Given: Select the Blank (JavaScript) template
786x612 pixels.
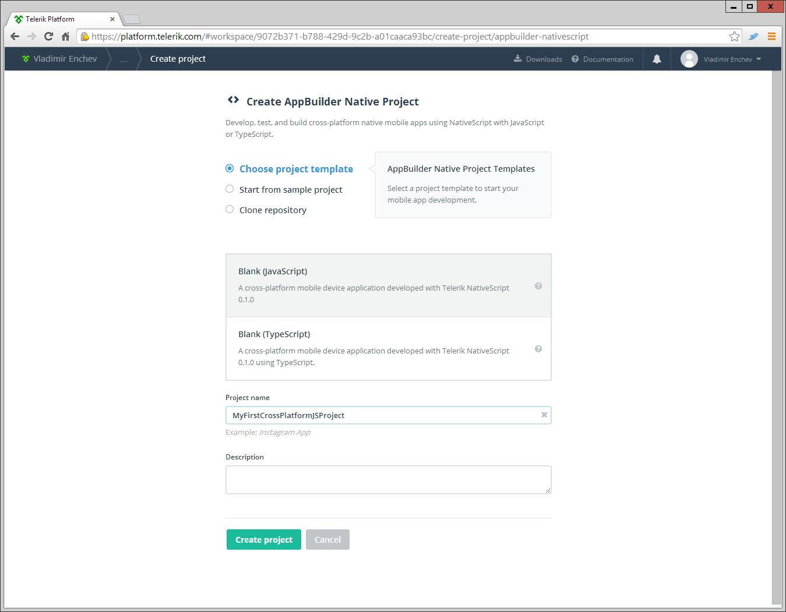Looking at the screenshot, I should coord(389,285).
